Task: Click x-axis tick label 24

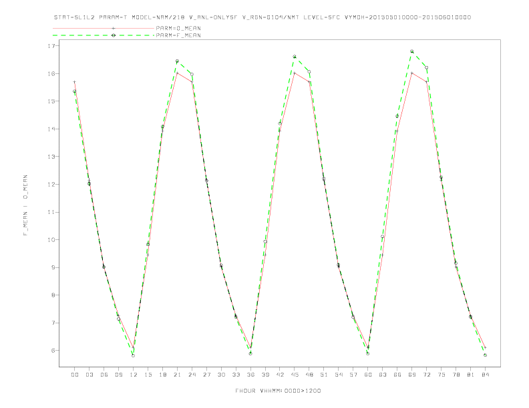Action: [x=192, y=375]
